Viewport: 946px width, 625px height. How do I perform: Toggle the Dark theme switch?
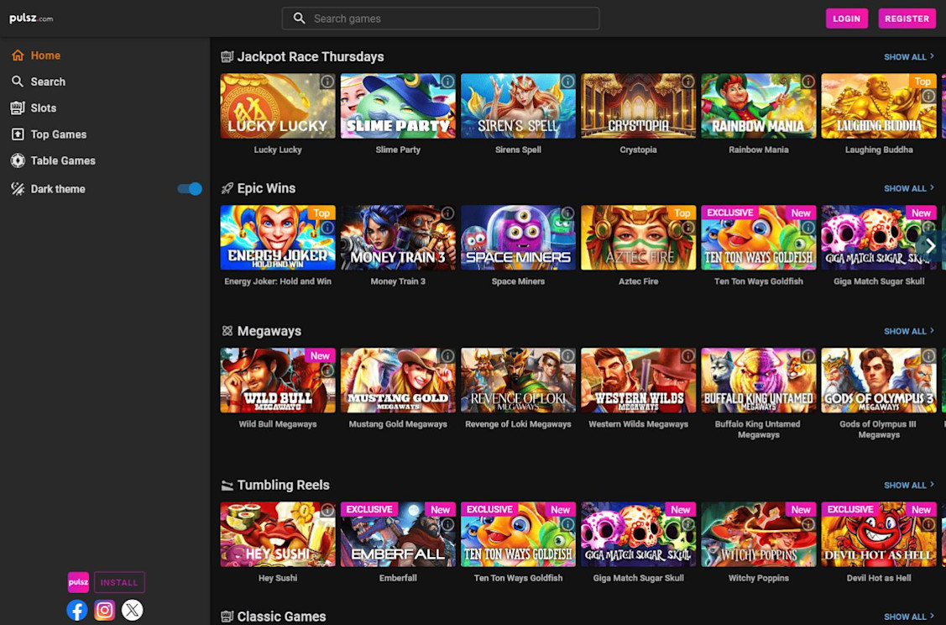coord(190,189)
